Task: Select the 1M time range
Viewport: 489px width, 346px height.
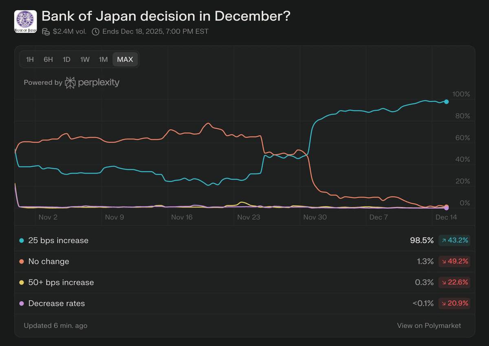Action: (103, 60)
